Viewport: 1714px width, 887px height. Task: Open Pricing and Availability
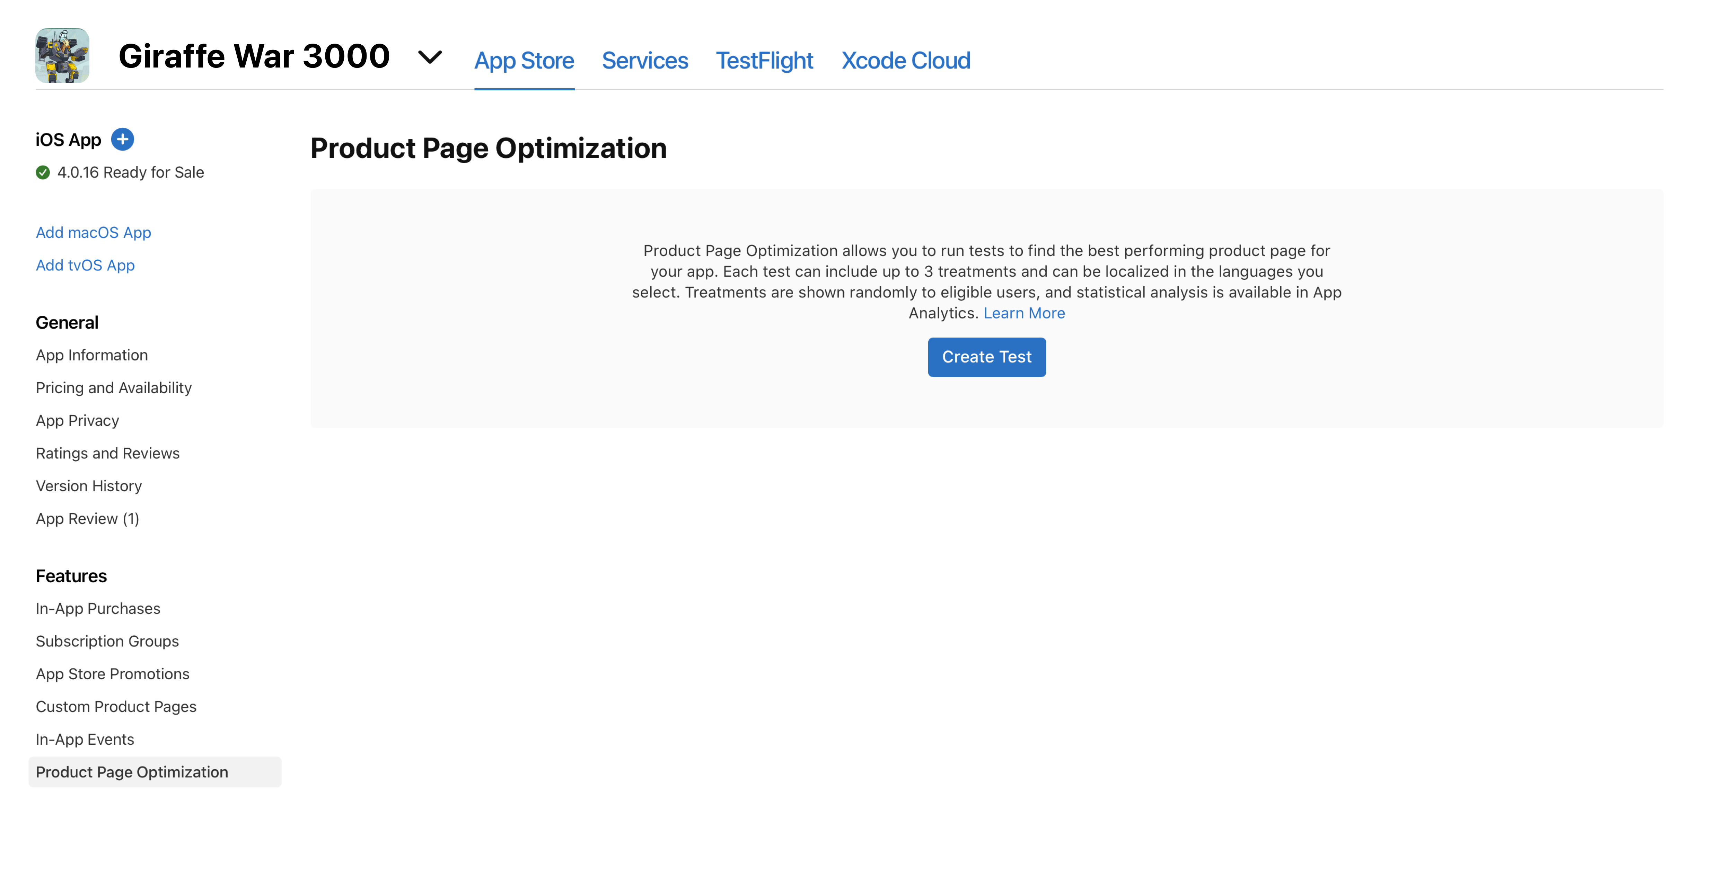(114, 388)
